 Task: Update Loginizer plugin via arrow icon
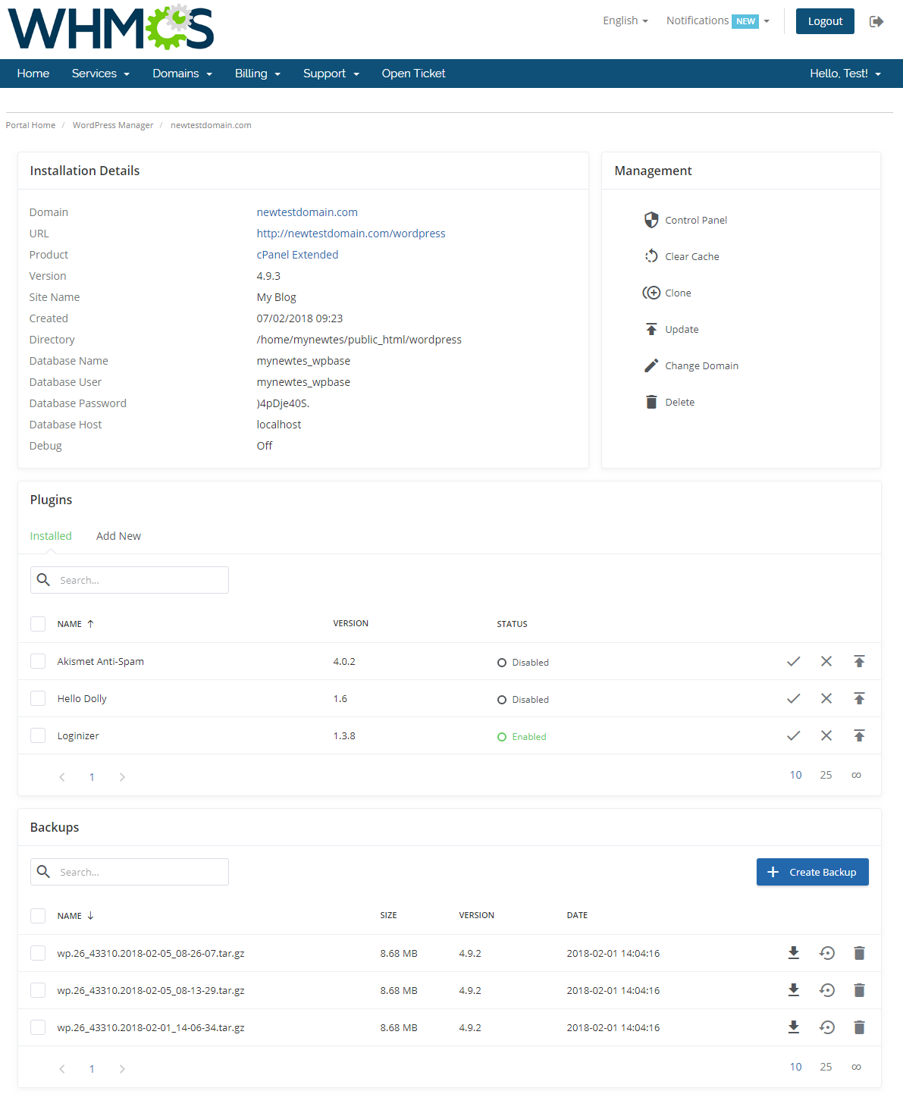859,735
